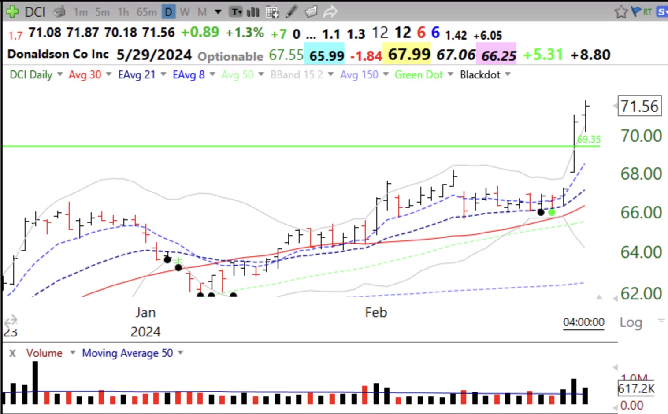Click the blue flag icon
Viewport: 668px width, 414px height.
(x=636, y=11)
